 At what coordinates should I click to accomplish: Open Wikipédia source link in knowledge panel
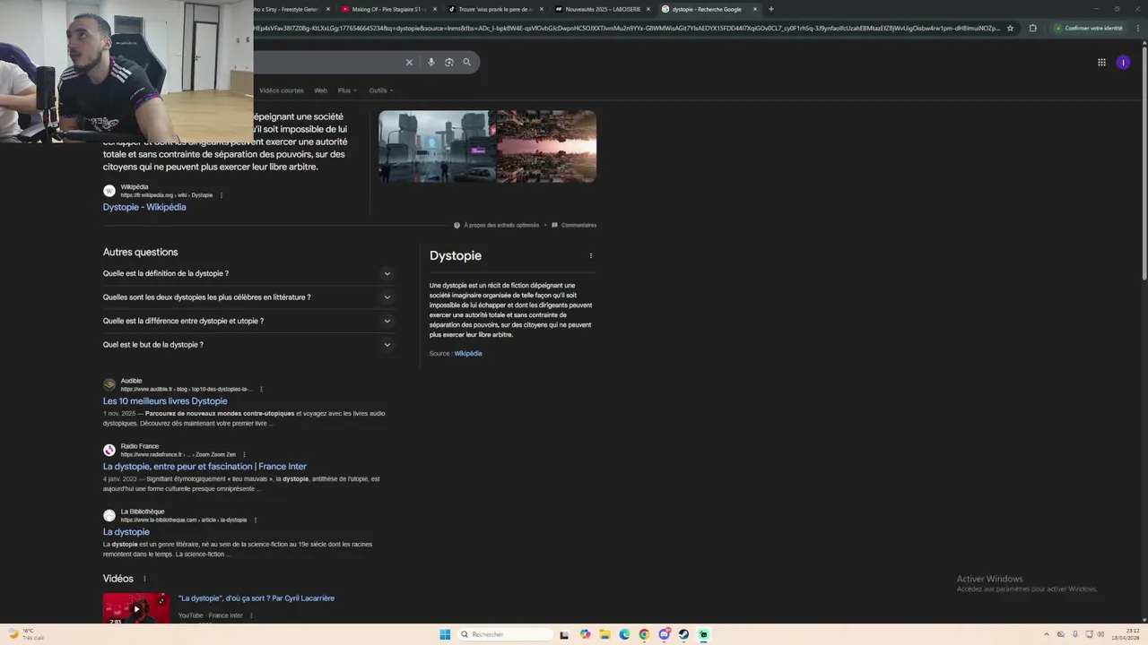[x=468, y=354]
